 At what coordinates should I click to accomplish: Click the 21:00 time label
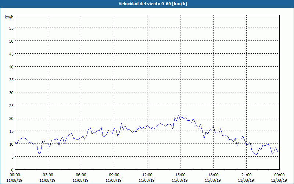246,175
